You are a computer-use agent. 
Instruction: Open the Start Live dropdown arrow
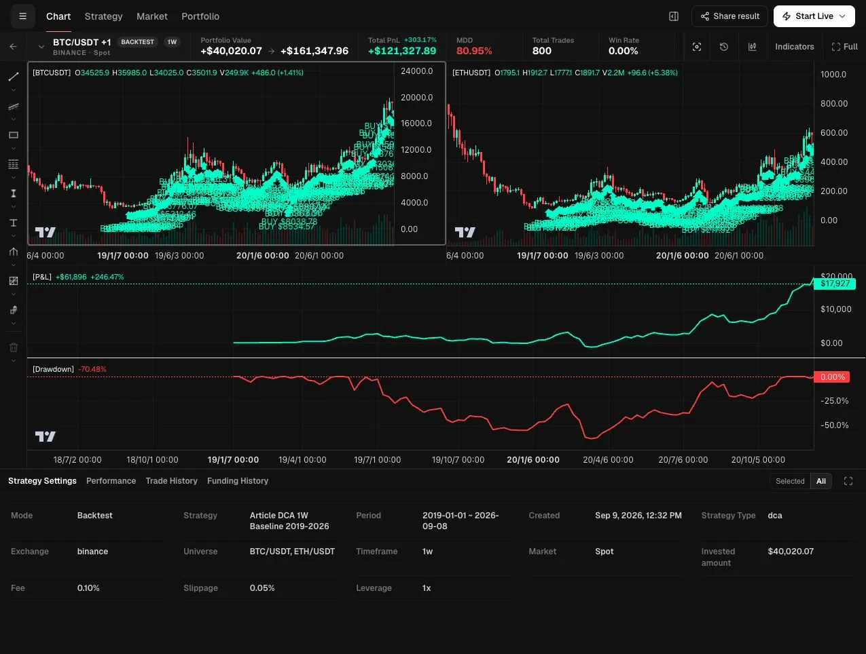coord(842,16)
